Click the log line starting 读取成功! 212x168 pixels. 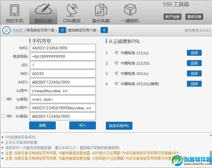point(63,148)
